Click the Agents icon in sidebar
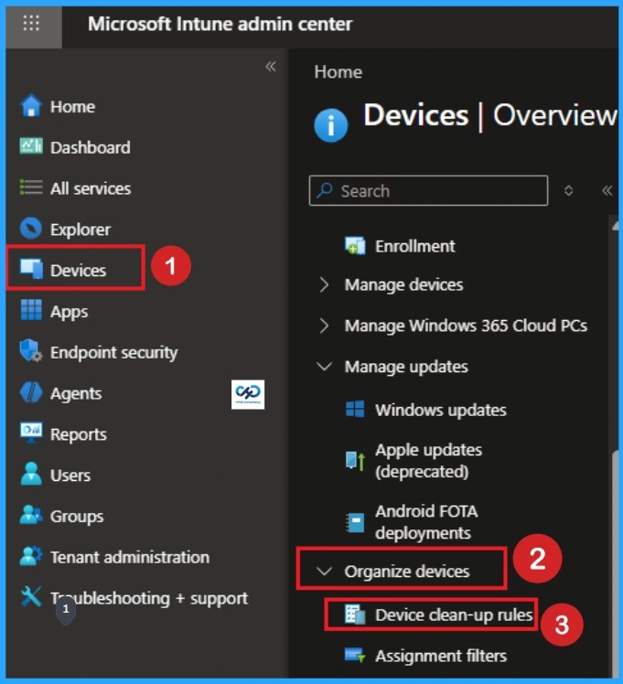The height and width of the screenshot is (684, 623). tap(31, 391)
